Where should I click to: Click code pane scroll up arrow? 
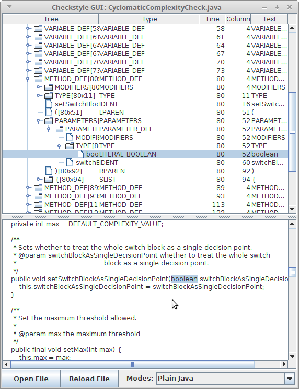(x=292, y=224)
